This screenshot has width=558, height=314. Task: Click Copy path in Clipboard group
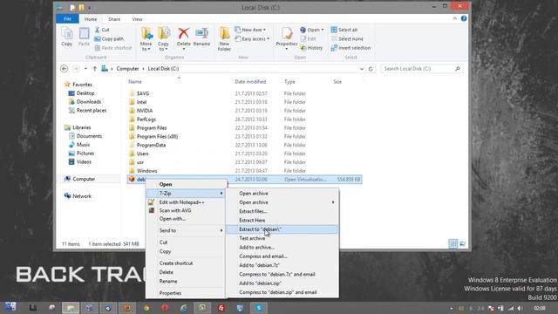click(109, 38)
